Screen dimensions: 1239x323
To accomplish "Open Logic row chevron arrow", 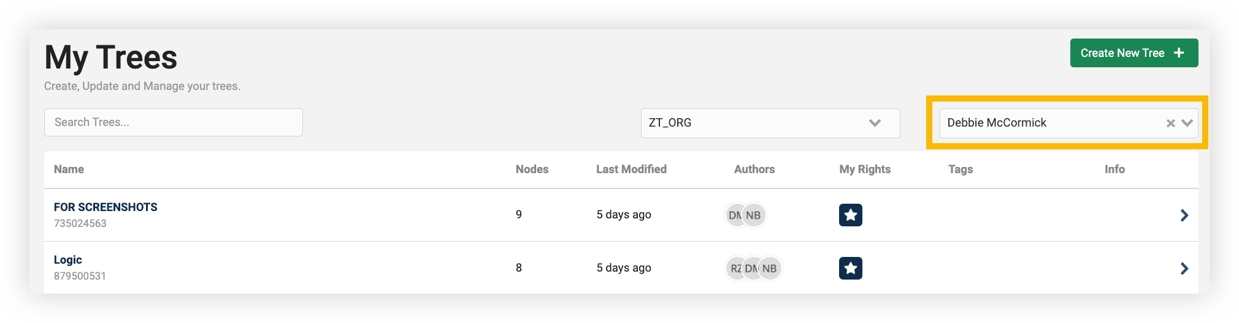I will coord(1184,269).
